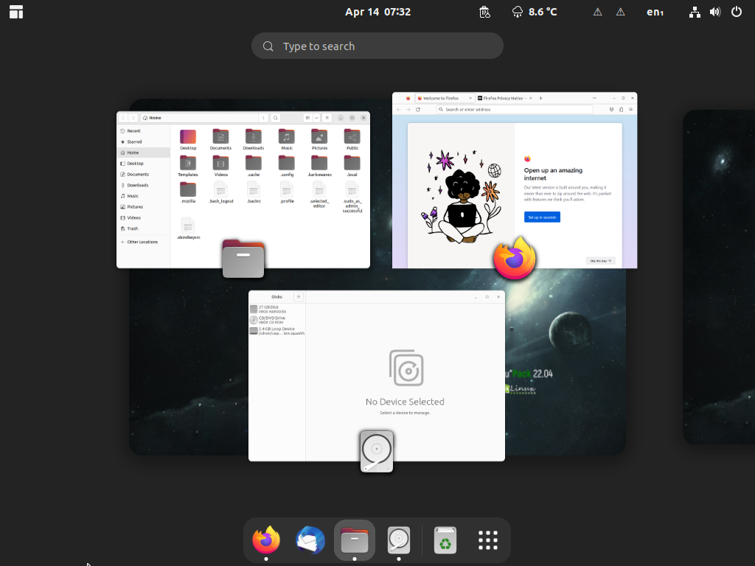Select Downloads in Files sidebar
The width and height of the screenshot is (755, 566).
point(144,185)
